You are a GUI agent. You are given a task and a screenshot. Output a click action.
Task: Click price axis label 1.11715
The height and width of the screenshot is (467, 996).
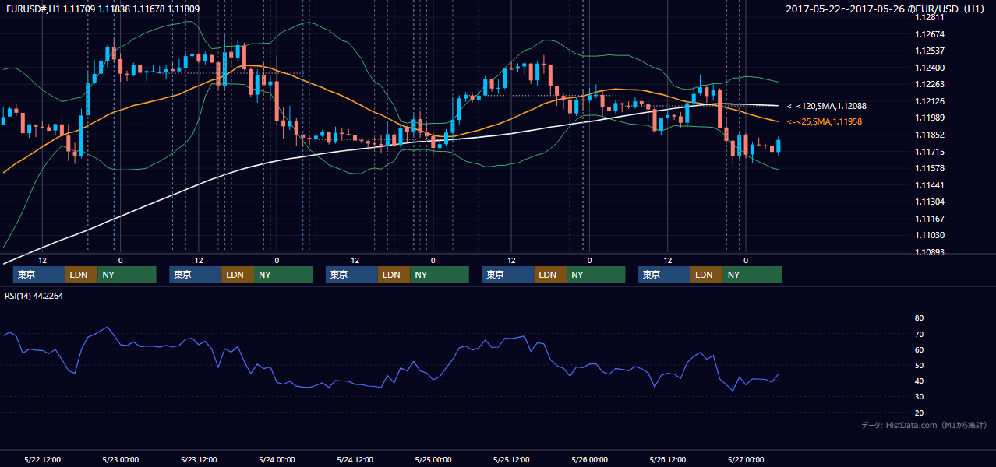click(930, 152)
